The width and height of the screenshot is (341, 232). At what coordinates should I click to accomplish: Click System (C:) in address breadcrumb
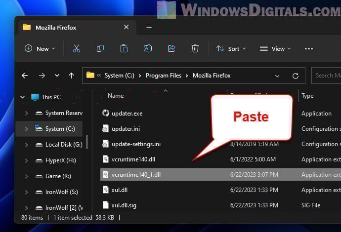120,76
